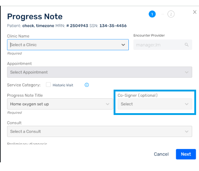
Task: Click the Consult dropdown chevron arrow
Action: click(187, 132)
